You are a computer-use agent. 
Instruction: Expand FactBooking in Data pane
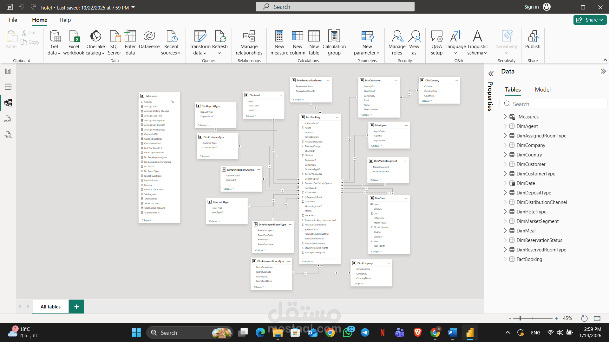tap(505, 259)
